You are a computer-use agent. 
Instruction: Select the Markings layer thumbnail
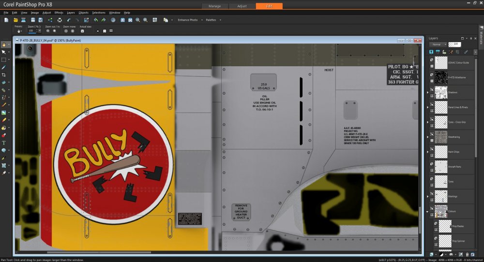[441, 196]
